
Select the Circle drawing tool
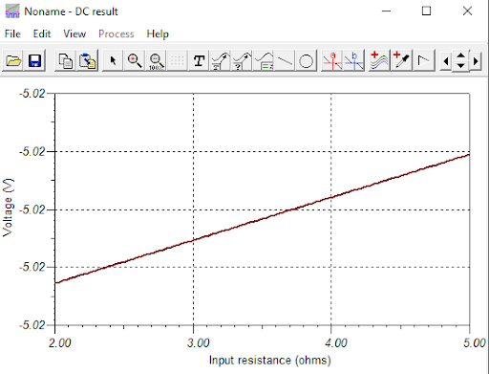click(307, 60)
